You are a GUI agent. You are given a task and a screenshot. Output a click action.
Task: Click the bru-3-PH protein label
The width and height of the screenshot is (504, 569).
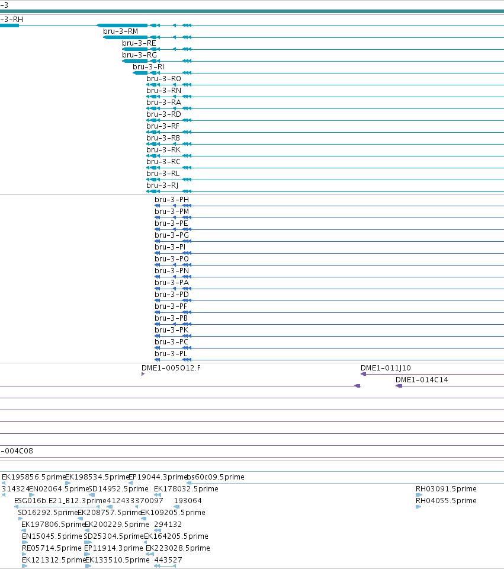[x=172, y=200]
